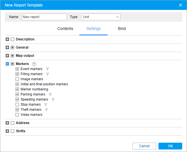Image resolution: width=187 pixels, height=152 pixels.
Task: Enable the Video markers checkbox
Action: click(x=18, y=115)
